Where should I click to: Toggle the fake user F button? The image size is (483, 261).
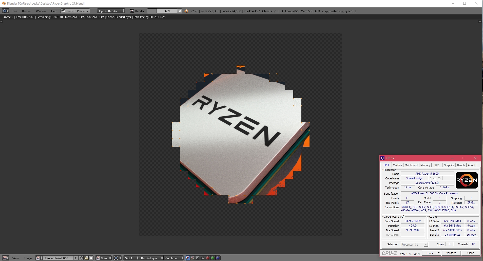pos(75,258)
